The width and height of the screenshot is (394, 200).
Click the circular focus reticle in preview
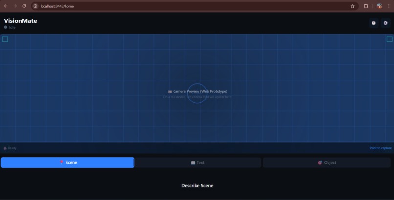(197, 94)
